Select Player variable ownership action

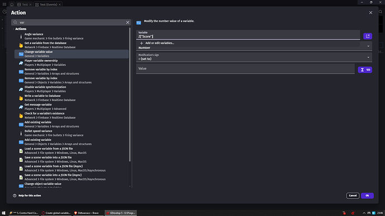pos(71,63)
